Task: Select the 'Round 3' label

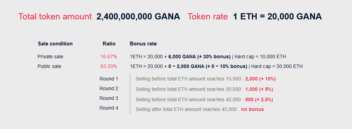Action: tap(109, 98)
